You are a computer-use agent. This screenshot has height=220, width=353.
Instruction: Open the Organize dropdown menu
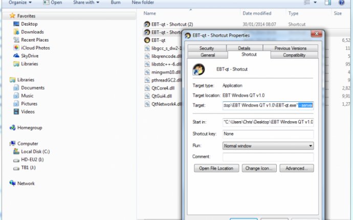(20, 3)
